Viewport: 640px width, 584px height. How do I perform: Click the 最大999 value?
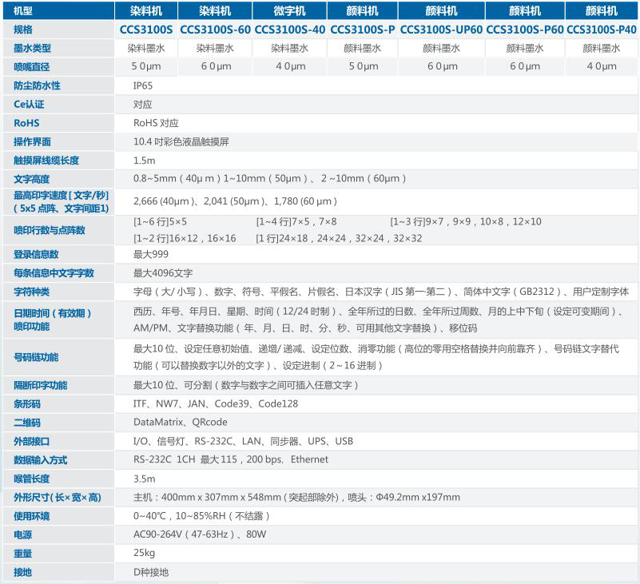click(151, 254)
